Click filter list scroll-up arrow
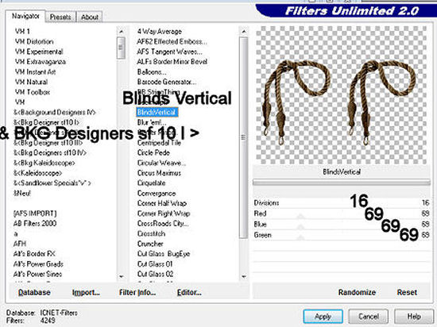 point(244,32)
